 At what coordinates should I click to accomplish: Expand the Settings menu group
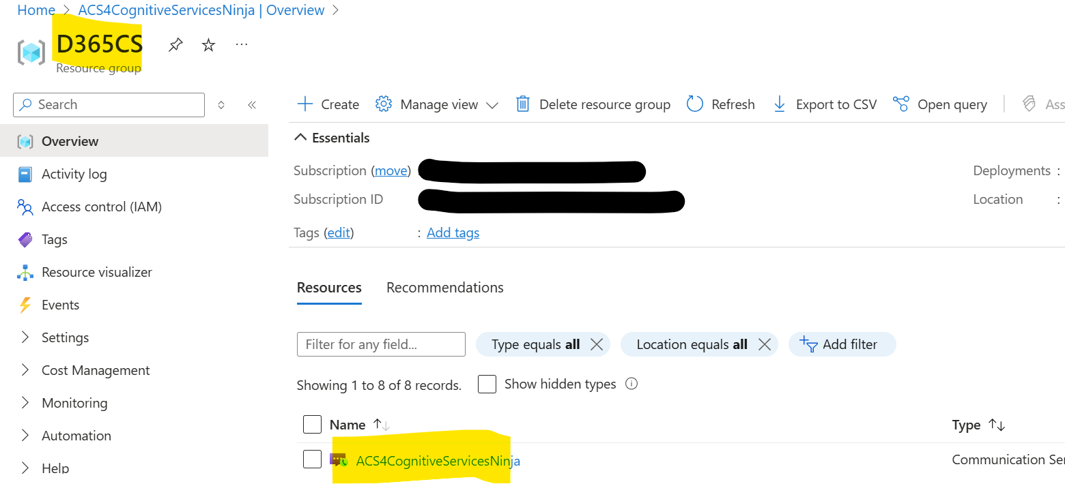(25, 337)
